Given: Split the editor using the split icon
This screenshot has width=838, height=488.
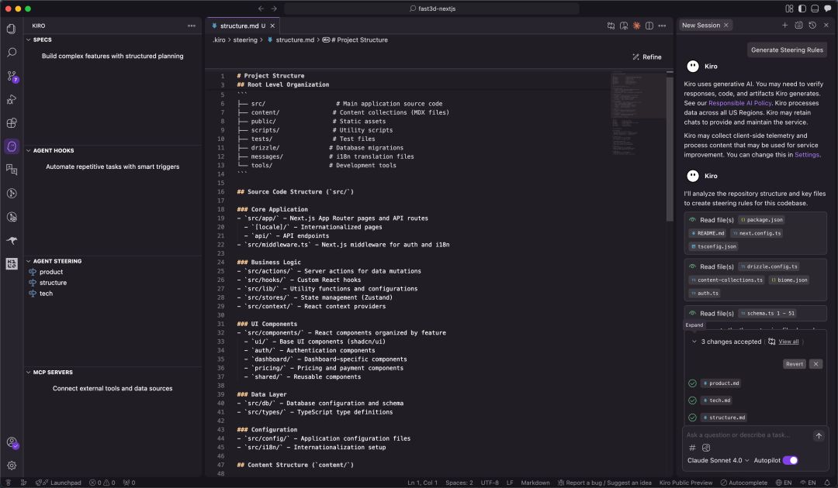Looking at the screenshot, I should click(x=649, y=26).
